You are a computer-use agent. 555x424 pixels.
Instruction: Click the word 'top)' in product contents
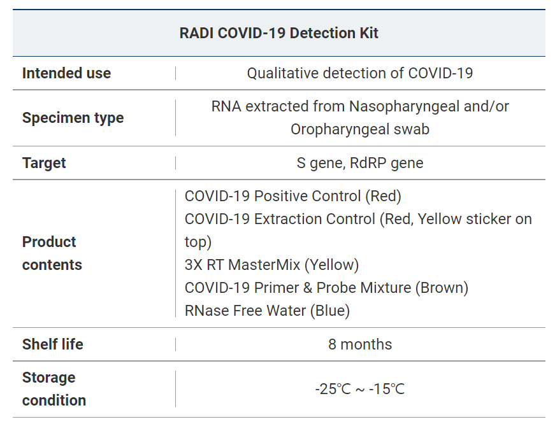click(198, 242)
